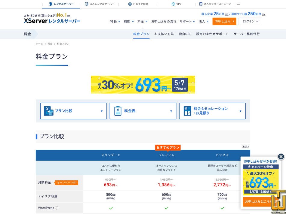The height and width of the screenshot is (214, 286).
Task: Click お申し込みはこちら button in popup
Action: [x=261, y=202]
